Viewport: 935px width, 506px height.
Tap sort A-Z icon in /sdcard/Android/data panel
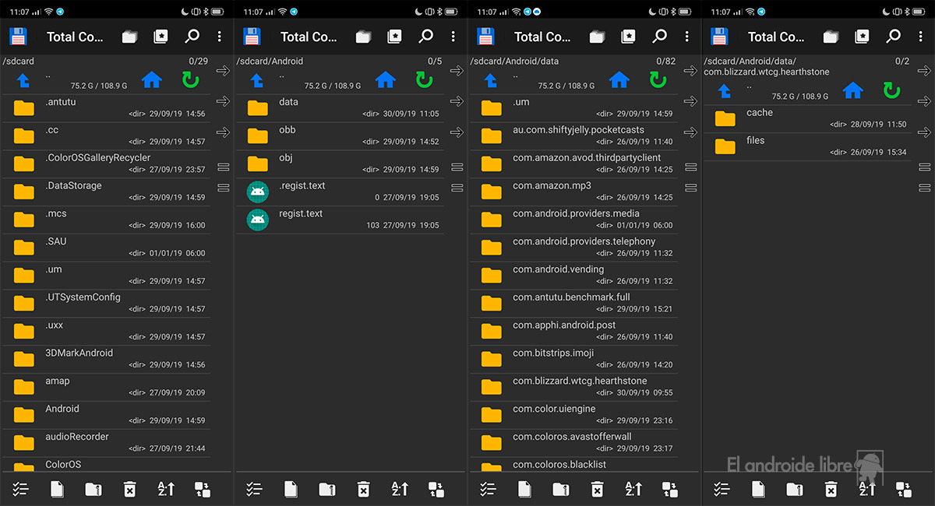click(633, 489)
